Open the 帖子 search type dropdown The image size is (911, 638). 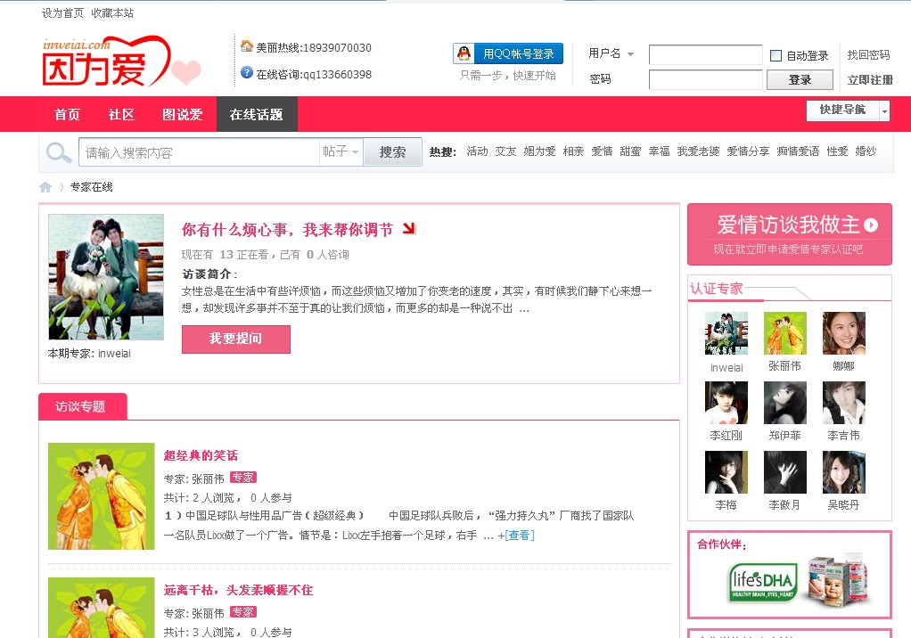(x=341, y=152)
